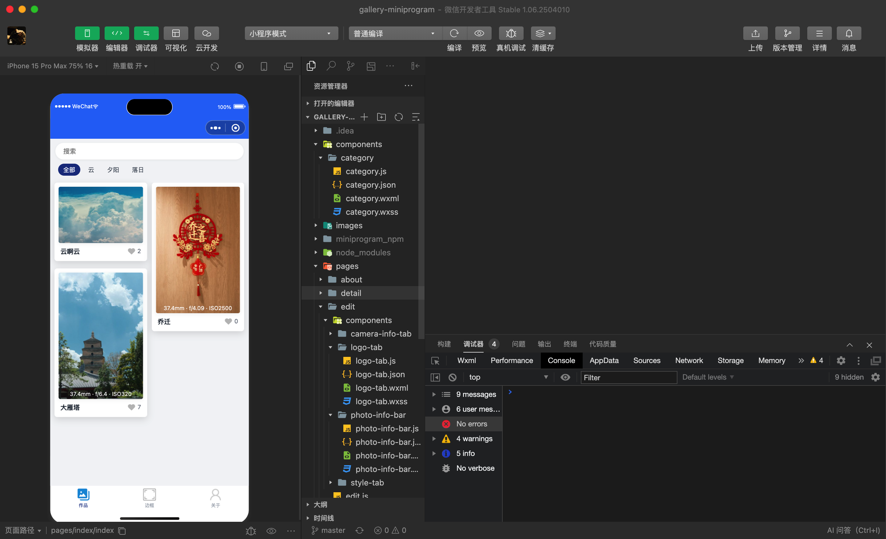Open the Default levels dropdown
This screenshot has height=539, width=886.
(x=708, y=377)
